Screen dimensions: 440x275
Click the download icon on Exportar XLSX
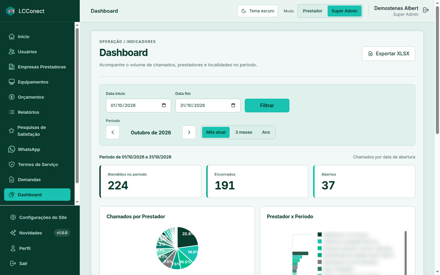click(x=371, y=54)
